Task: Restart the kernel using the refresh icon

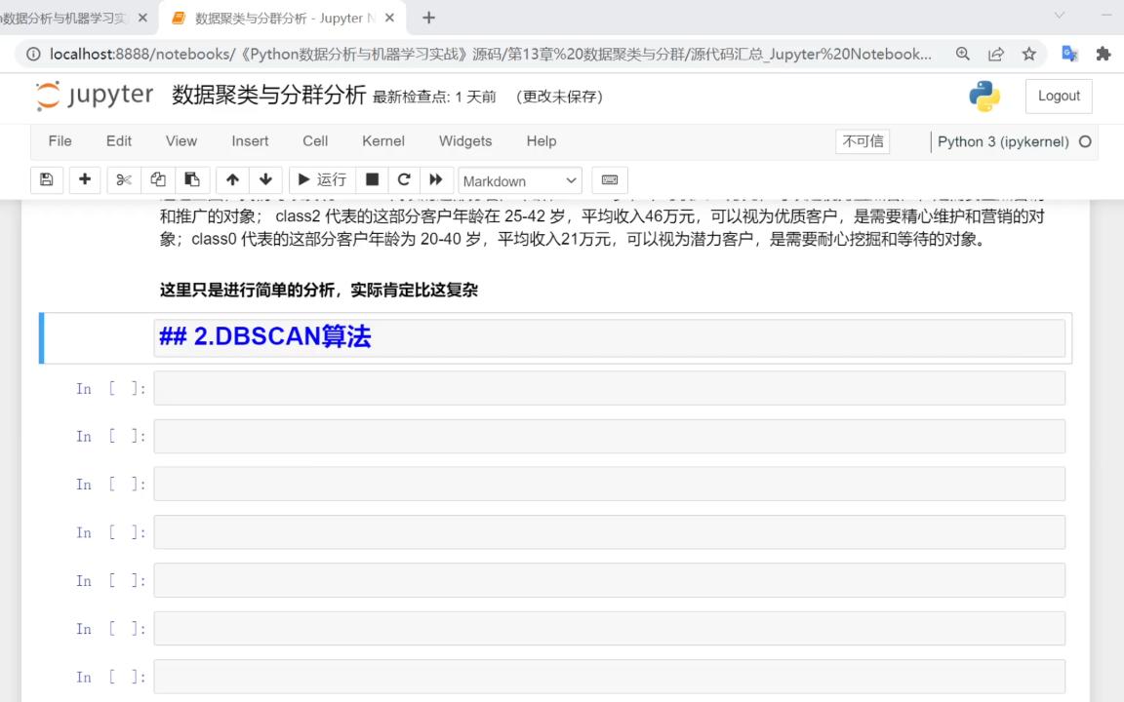Action: pos(404,179)
